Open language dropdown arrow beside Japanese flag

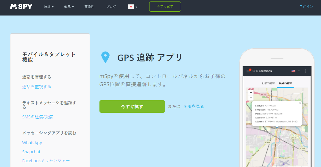coord(136,7)
